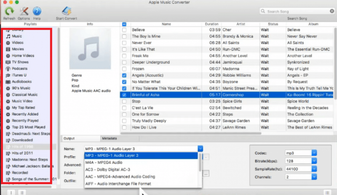Open the Audiobooks playlist

[x=22, y=82]
